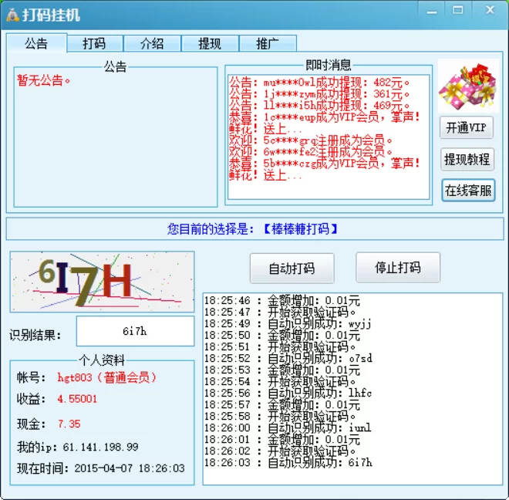Viewport: 509px width, 500px height.
Task: Click message 1j****zym成功提现 361元
Action: point(320,94)
